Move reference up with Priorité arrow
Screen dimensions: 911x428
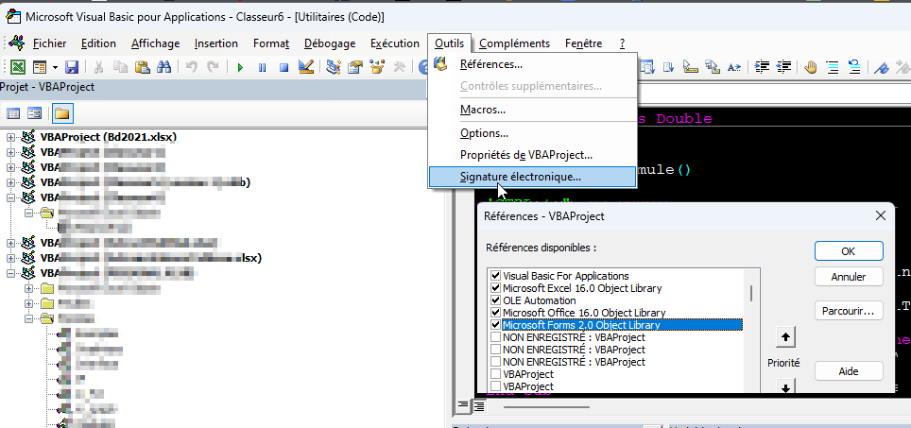[785, 336]
